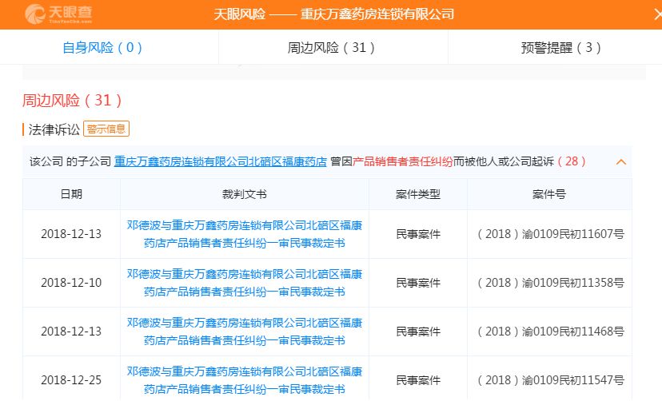Click the lawsuit count (28) in red

(572, 161)
